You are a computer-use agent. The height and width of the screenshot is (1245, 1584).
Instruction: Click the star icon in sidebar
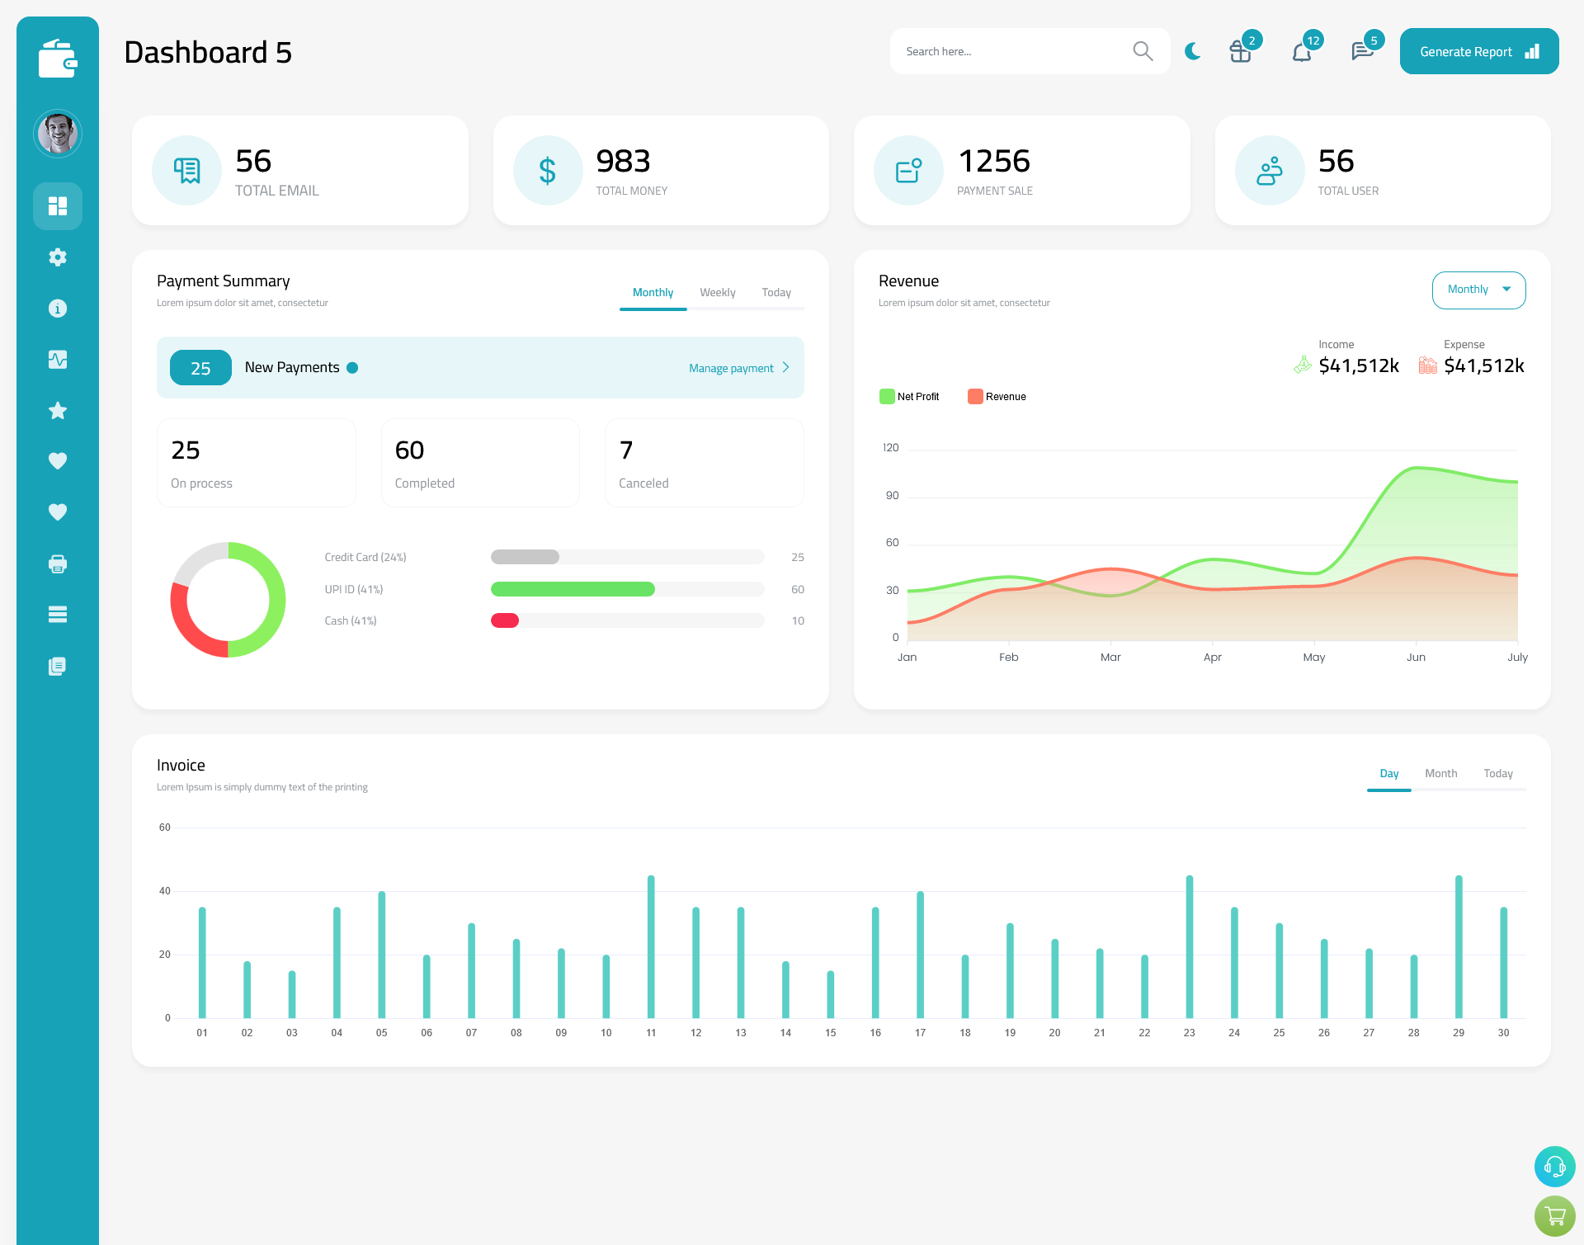click(57, 410)
